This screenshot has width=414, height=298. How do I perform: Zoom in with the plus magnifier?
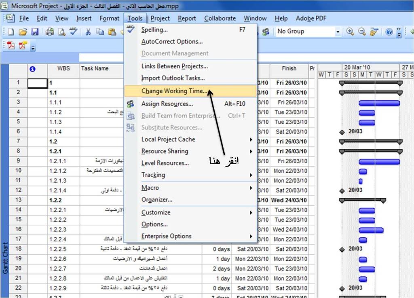pyautogui.click(x=350, y=32)
